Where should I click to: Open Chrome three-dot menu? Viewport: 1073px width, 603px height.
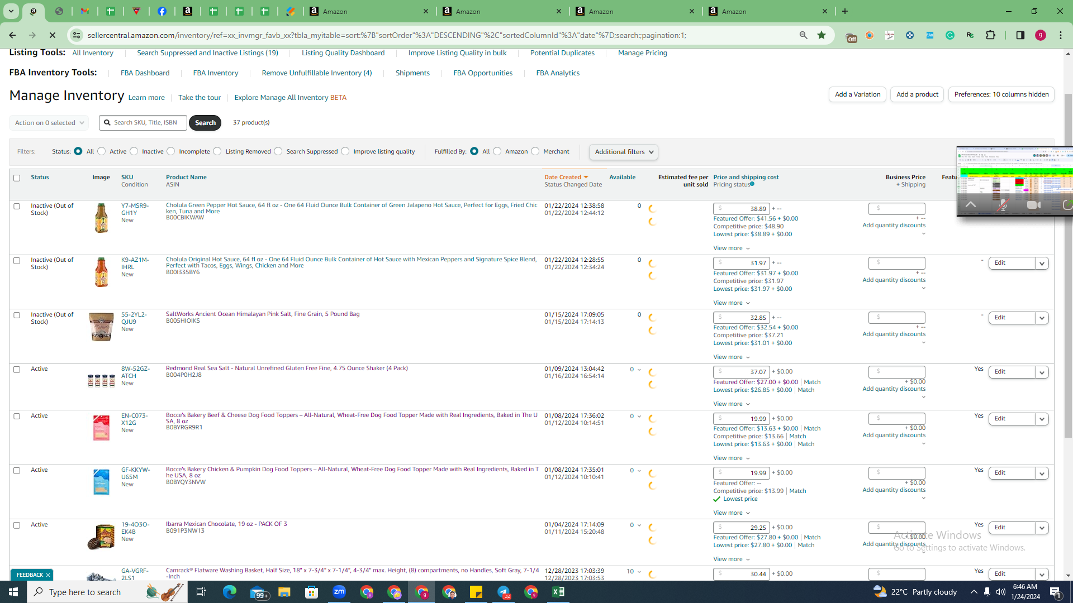(x=1061, y=35)
